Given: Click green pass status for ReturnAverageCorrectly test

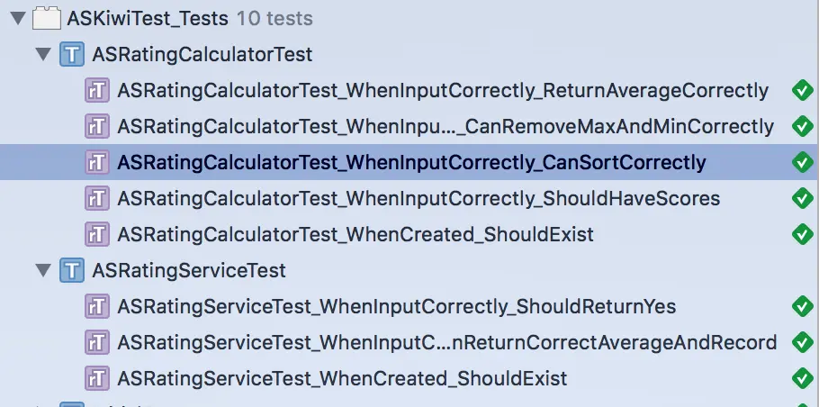Looking at the screenshot, I should click(802, 90).
